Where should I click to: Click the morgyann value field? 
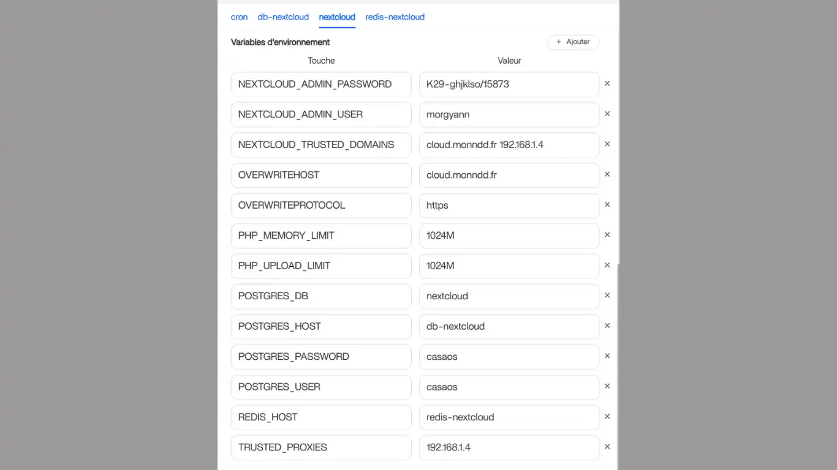(x=509, y=114)
